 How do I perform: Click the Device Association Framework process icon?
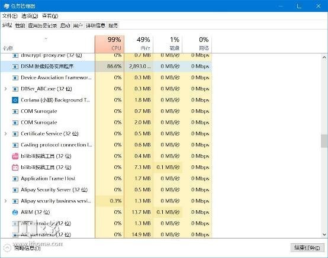tap(15, 78)
